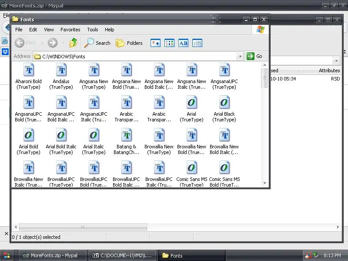The height and width of the screenshot is (261, 348).
Task: Open the Tools menu
Action: [93, 30]
